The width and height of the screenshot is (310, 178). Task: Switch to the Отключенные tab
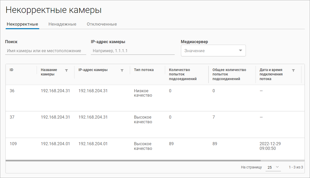[102, 24]
